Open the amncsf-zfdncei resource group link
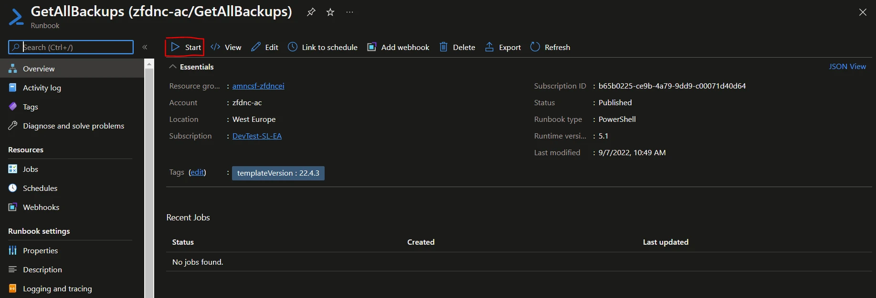The width and height of the screenshot is (876, 298). click(258, 86)
